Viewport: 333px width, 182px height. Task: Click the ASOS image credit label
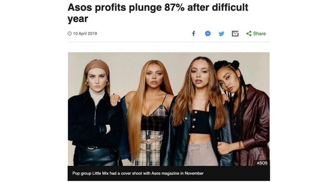click(262, 163)
